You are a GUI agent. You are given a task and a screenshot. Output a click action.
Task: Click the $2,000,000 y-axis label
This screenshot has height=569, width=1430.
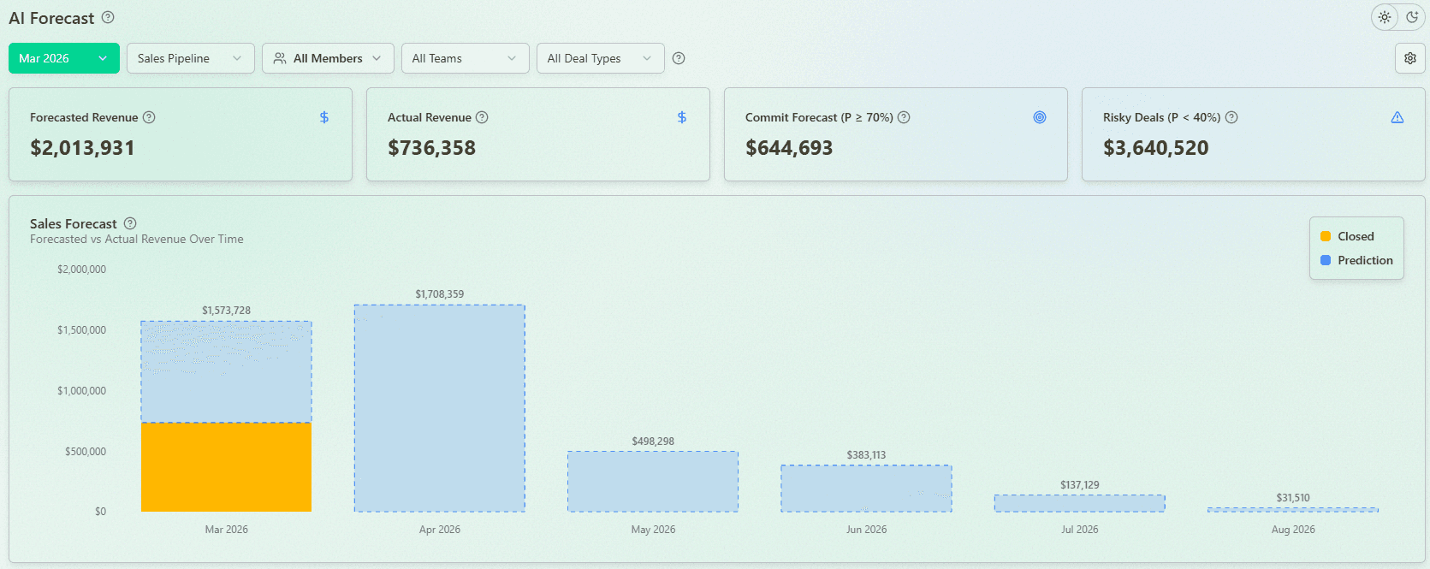click(x=81, y=270)
